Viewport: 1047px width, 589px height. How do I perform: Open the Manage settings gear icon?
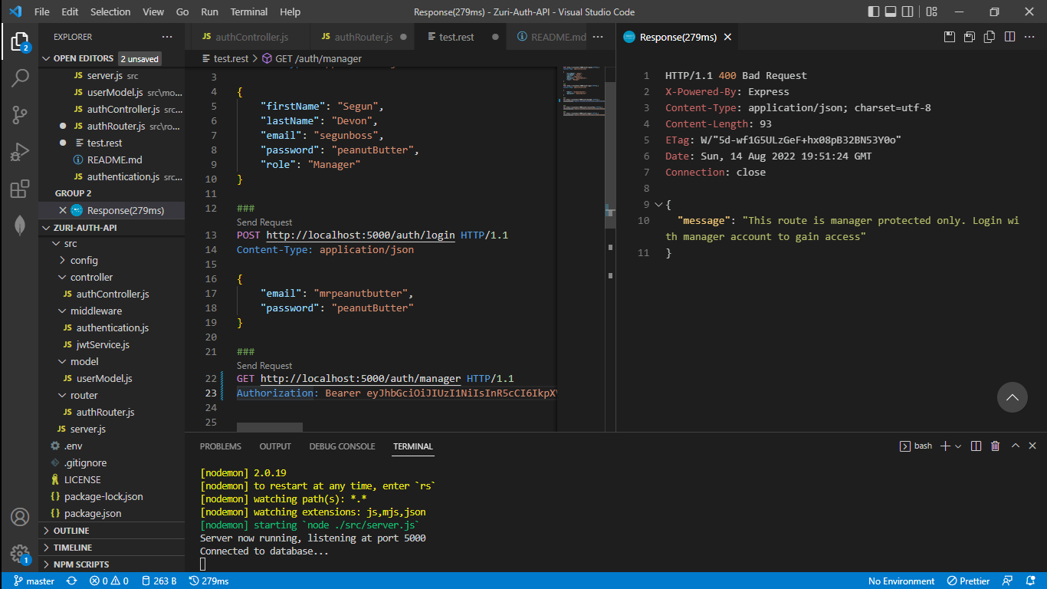(x=19, y=551)
